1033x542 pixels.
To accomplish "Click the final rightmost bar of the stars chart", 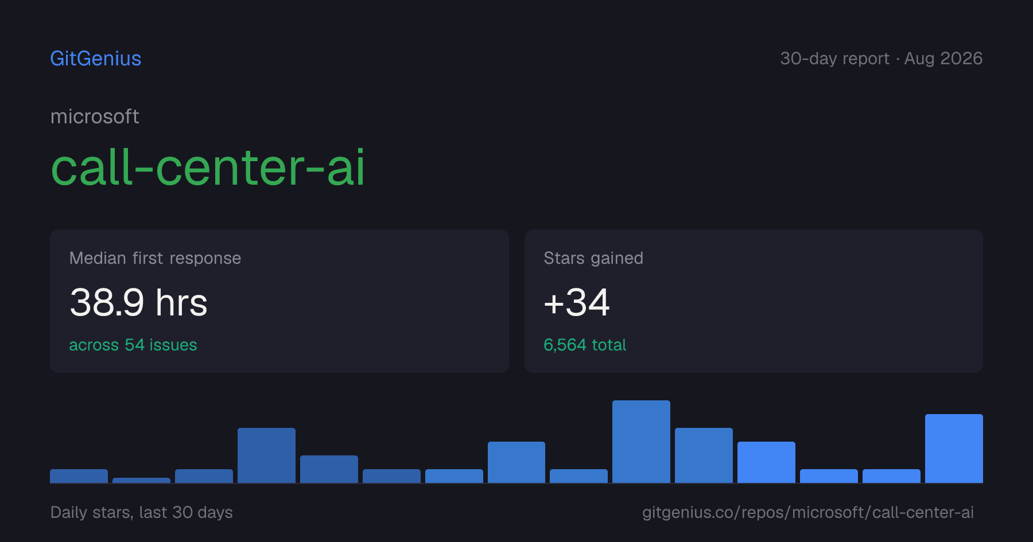I will click(x=954, y=449).
